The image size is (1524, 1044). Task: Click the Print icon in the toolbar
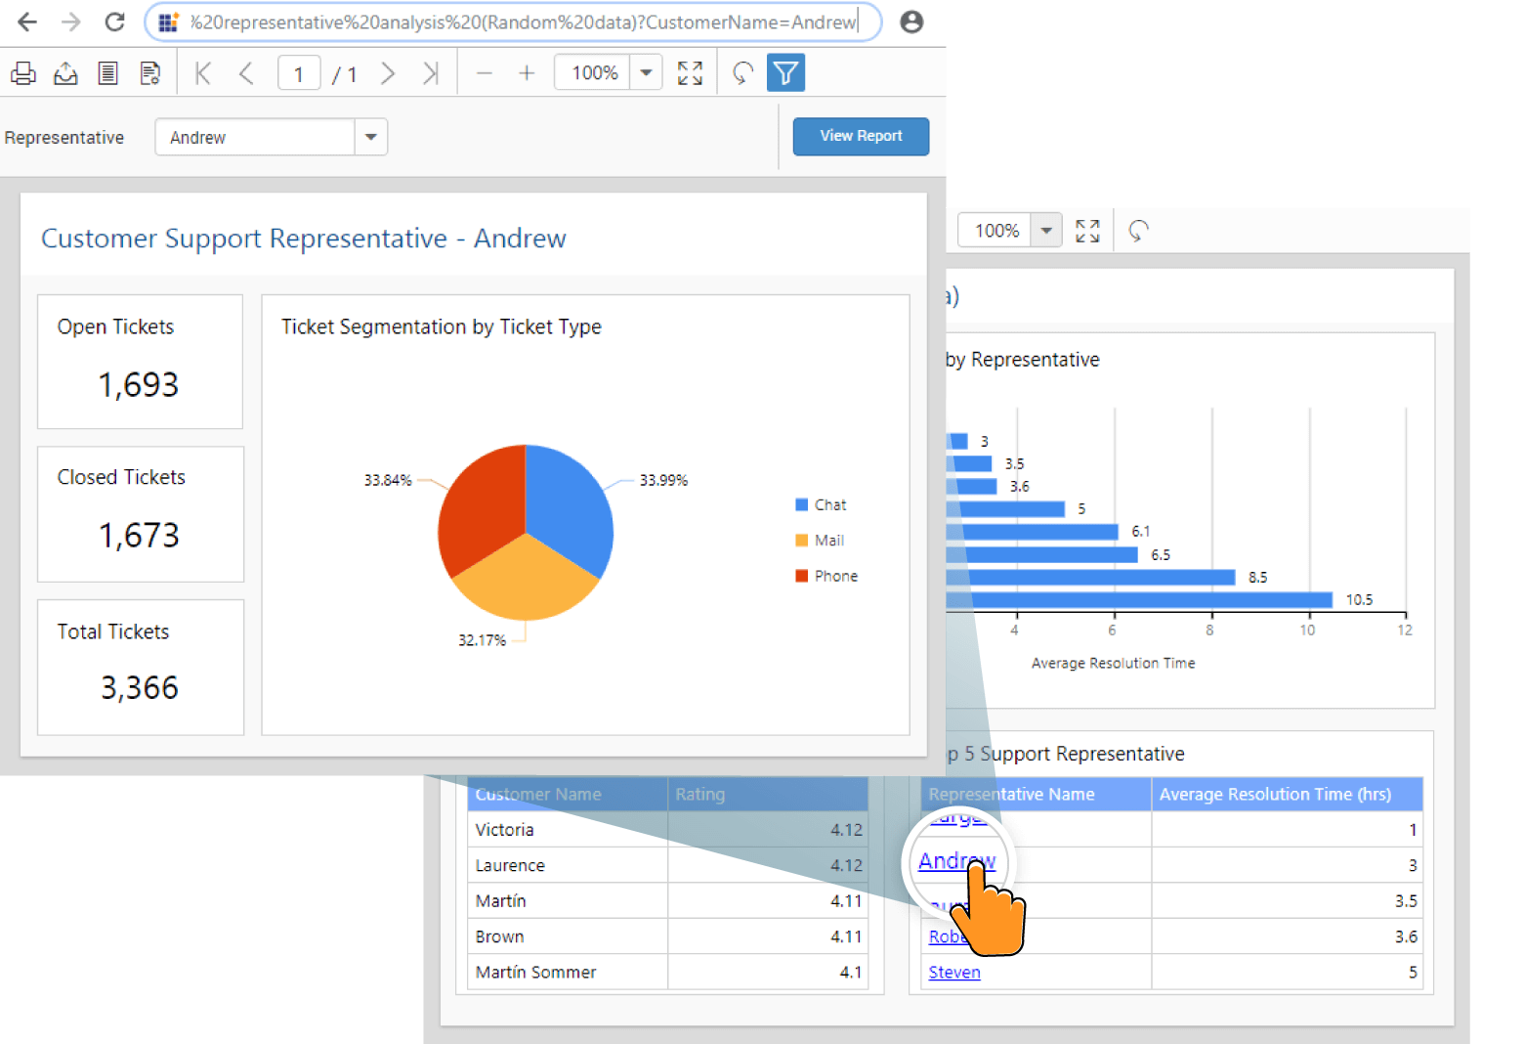coord(22,72)
